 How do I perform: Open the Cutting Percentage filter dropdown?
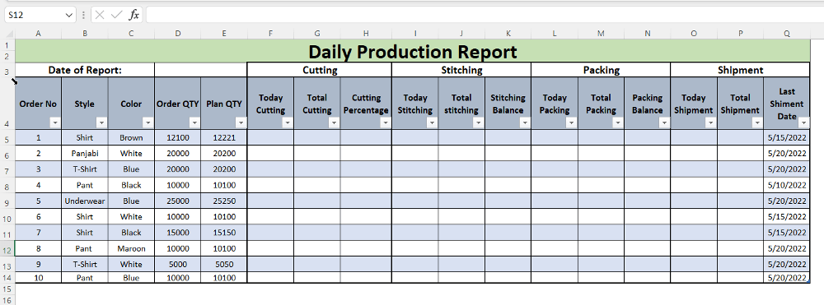click(385, 122)
